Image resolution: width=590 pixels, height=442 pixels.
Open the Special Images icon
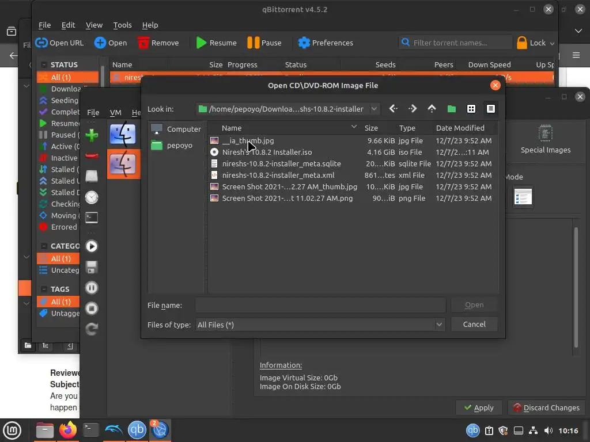545,139
